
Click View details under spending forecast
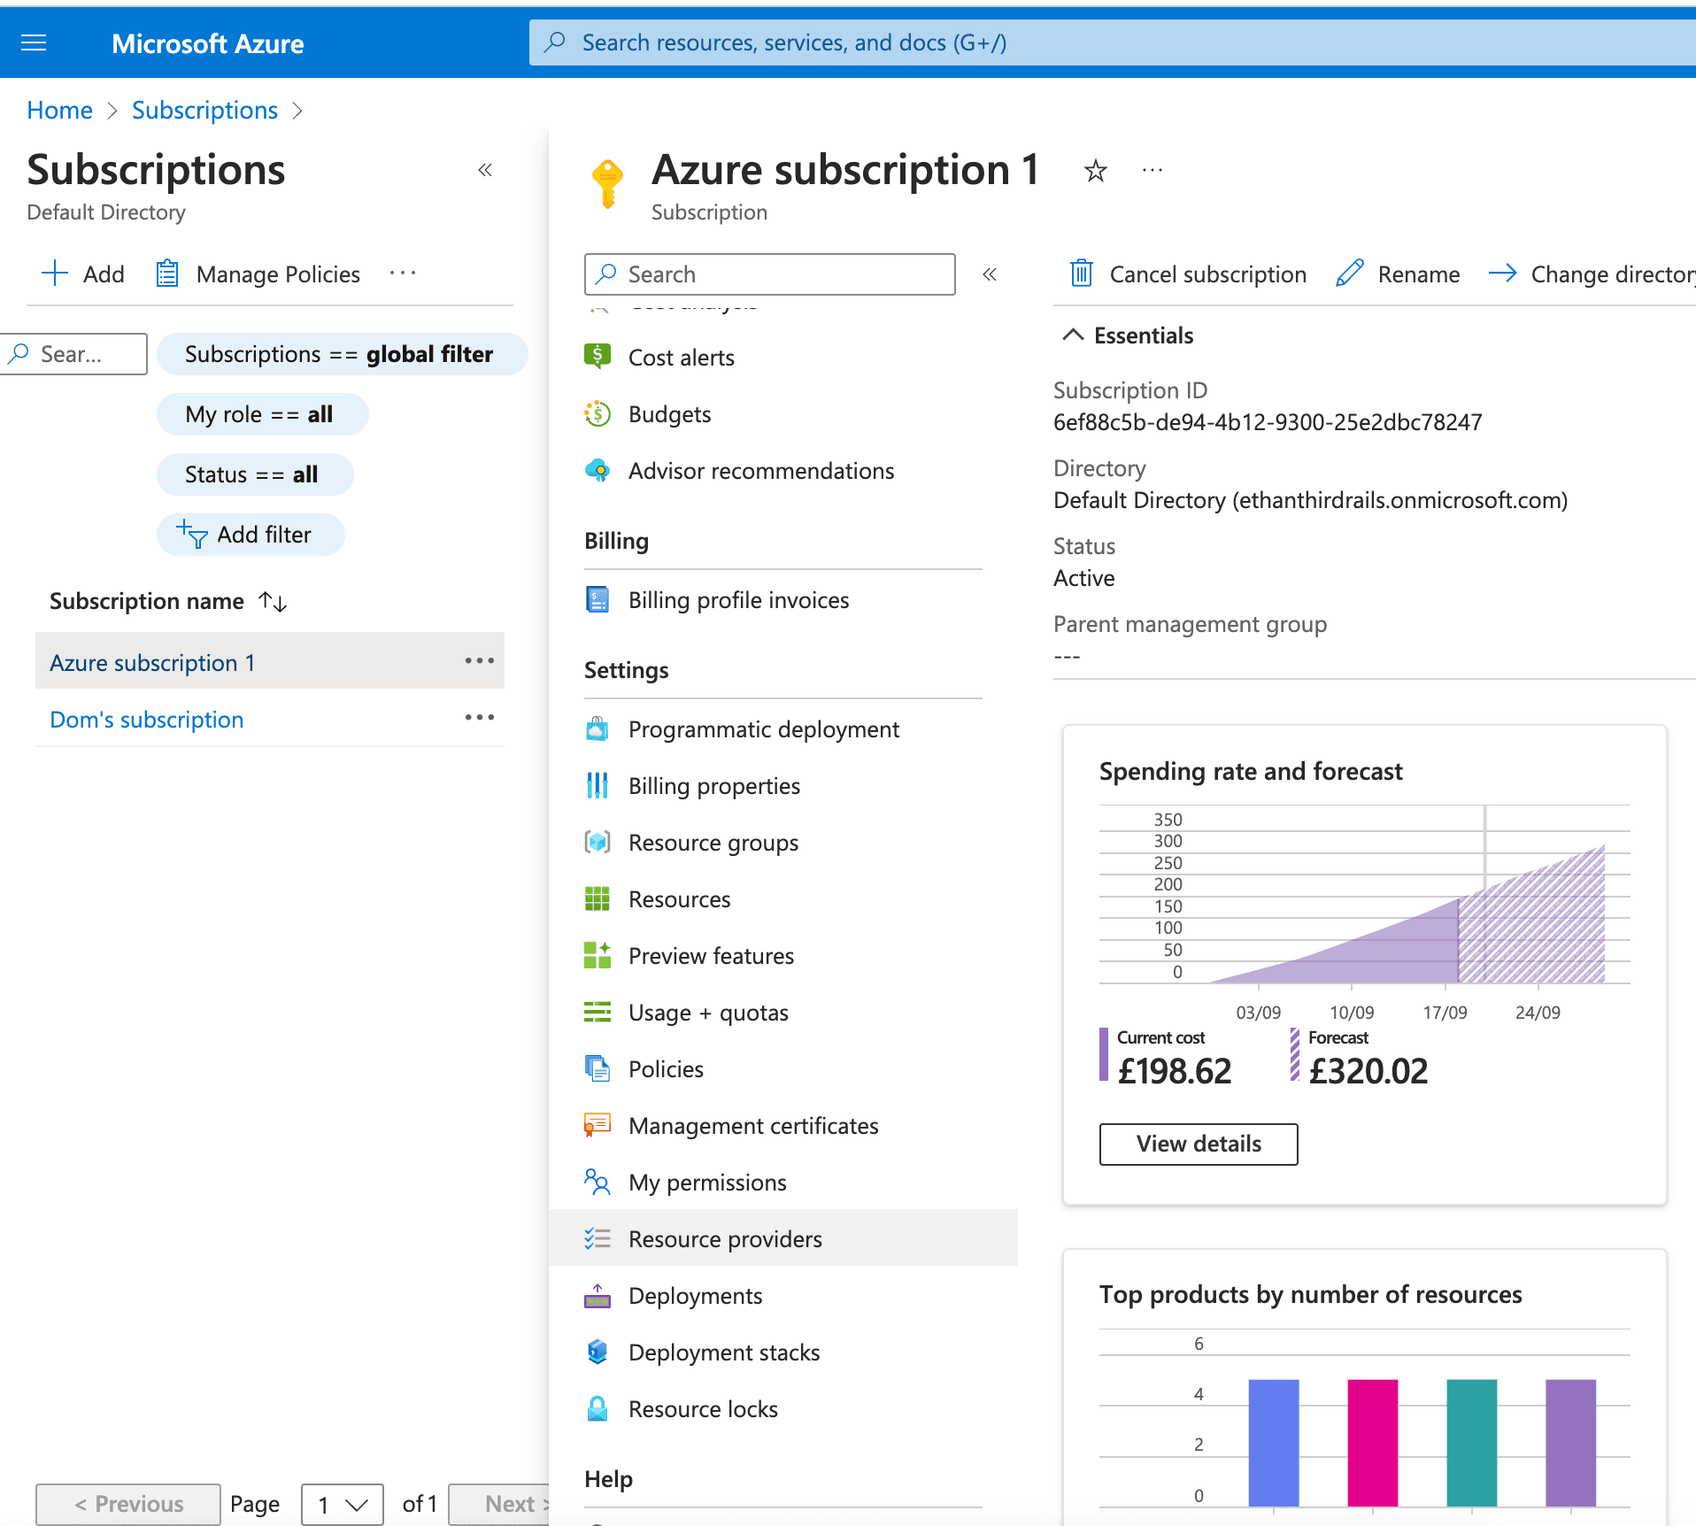click(x=1199, y=1144)
